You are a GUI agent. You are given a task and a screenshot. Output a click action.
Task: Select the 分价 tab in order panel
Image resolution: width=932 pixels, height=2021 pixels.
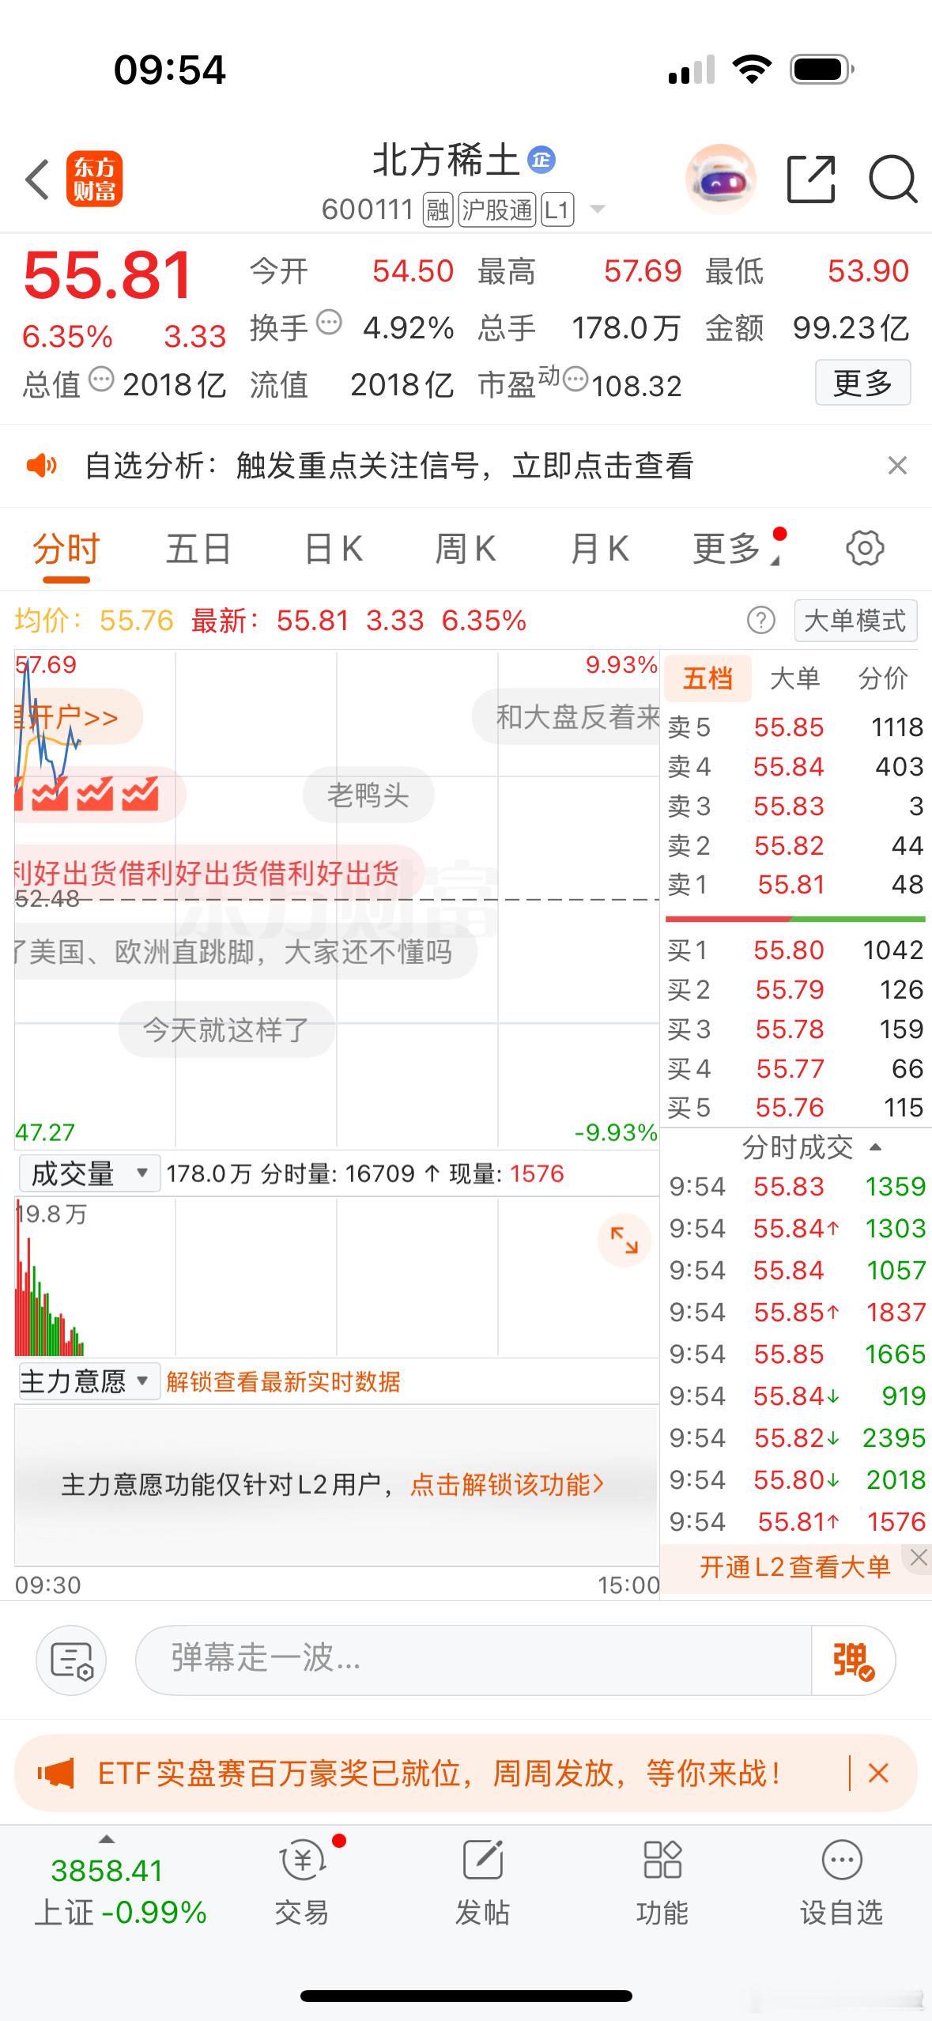tap(883, 678)
